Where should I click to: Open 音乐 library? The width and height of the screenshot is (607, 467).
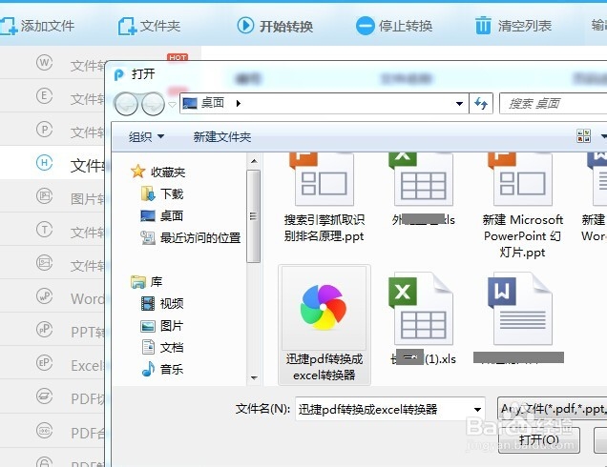coord(162,369)
